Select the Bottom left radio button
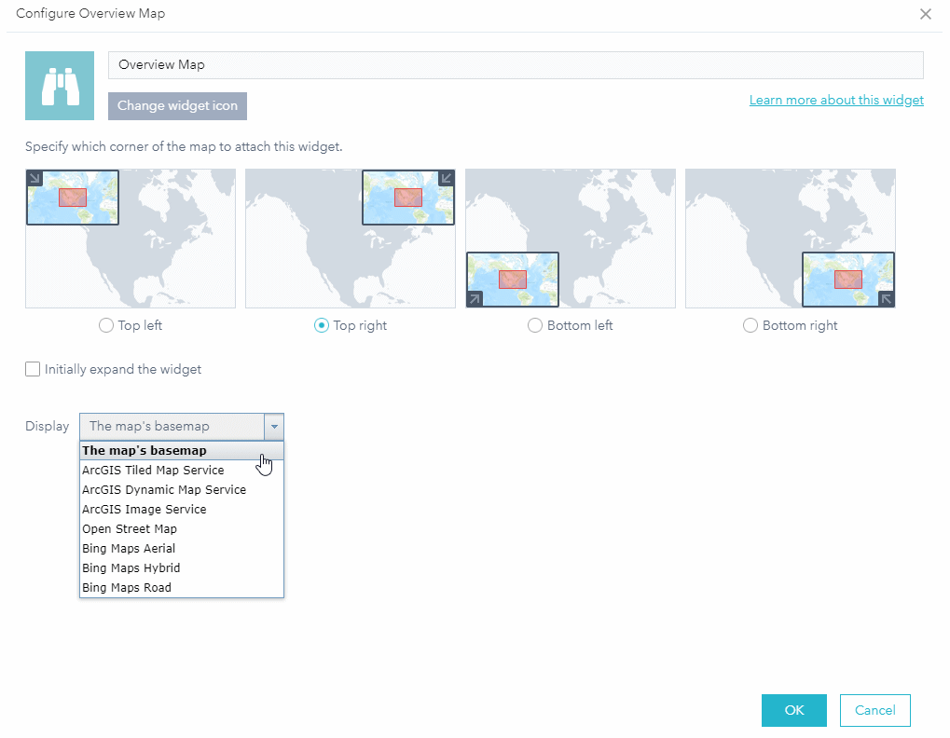The height and width of the screenshot is (738, 950). click(535, 325)
